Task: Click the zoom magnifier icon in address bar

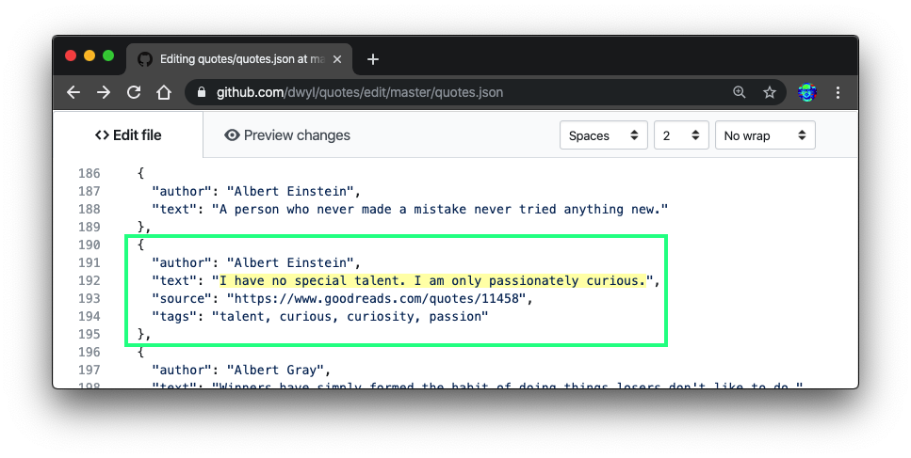Action: click(x=740, y=92)
